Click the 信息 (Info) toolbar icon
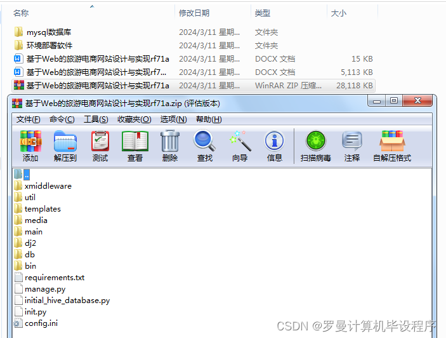446x338 pixels. [x=274, y=140]
